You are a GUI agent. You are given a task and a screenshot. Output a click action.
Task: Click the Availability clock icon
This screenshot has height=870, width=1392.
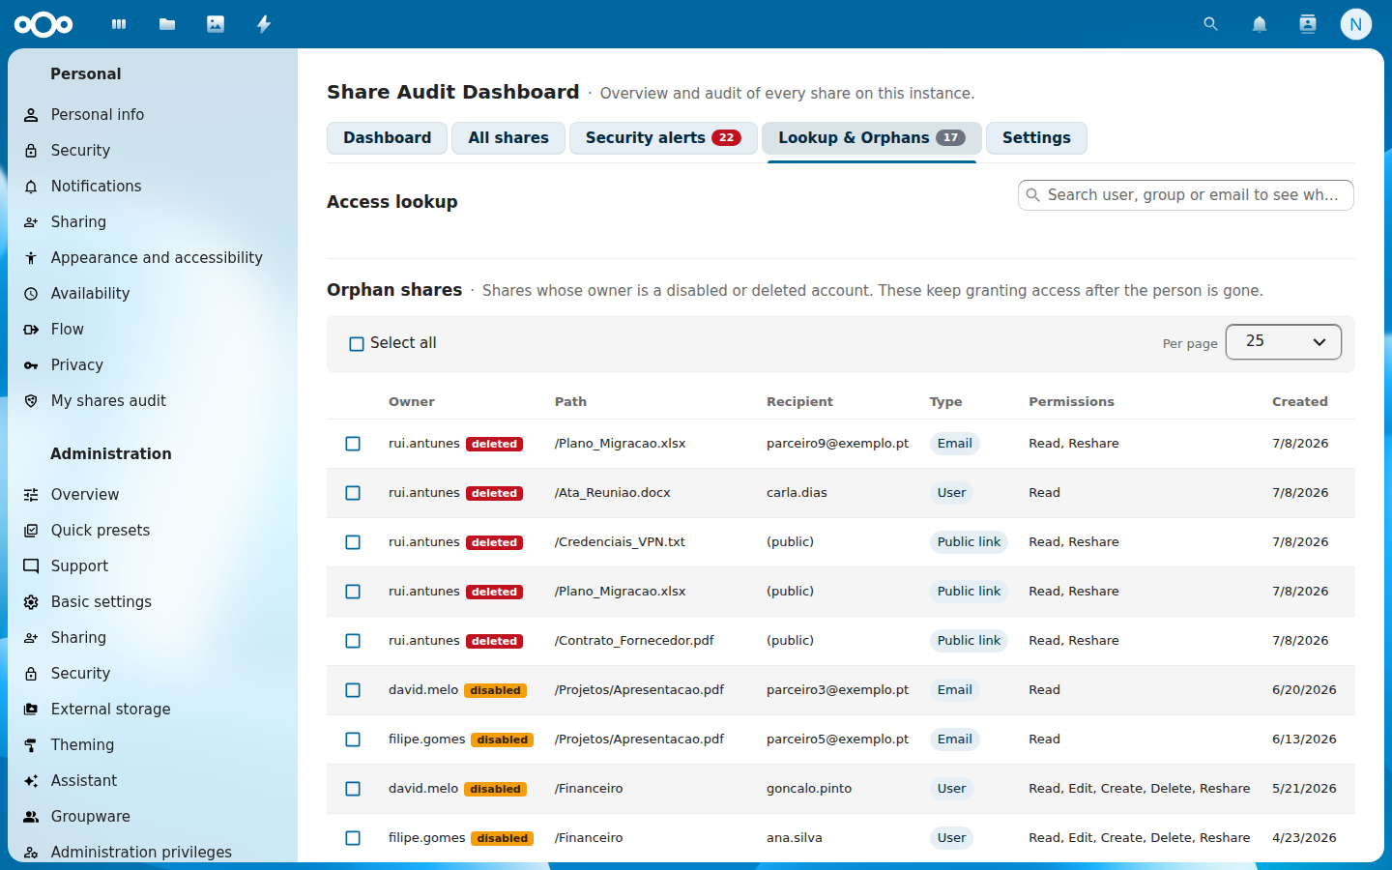[x=31, y=294]
